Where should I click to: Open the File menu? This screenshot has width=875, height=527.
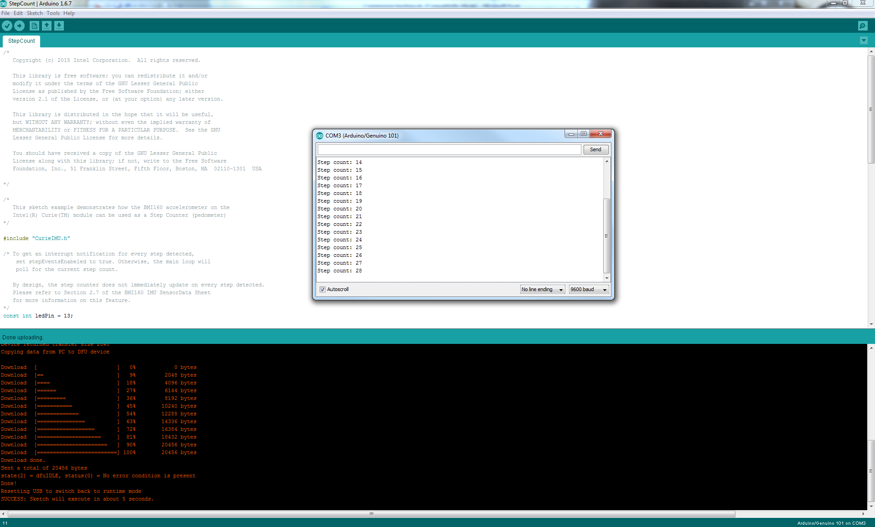(x=5, y=13)
